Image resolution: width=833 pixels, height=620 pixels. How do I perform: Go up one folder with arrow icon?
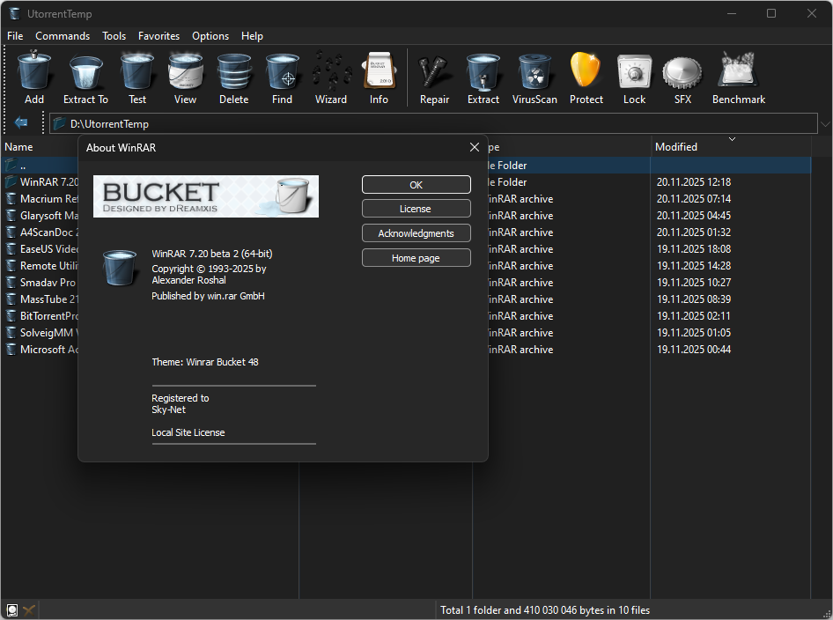(x=21, y=123)
